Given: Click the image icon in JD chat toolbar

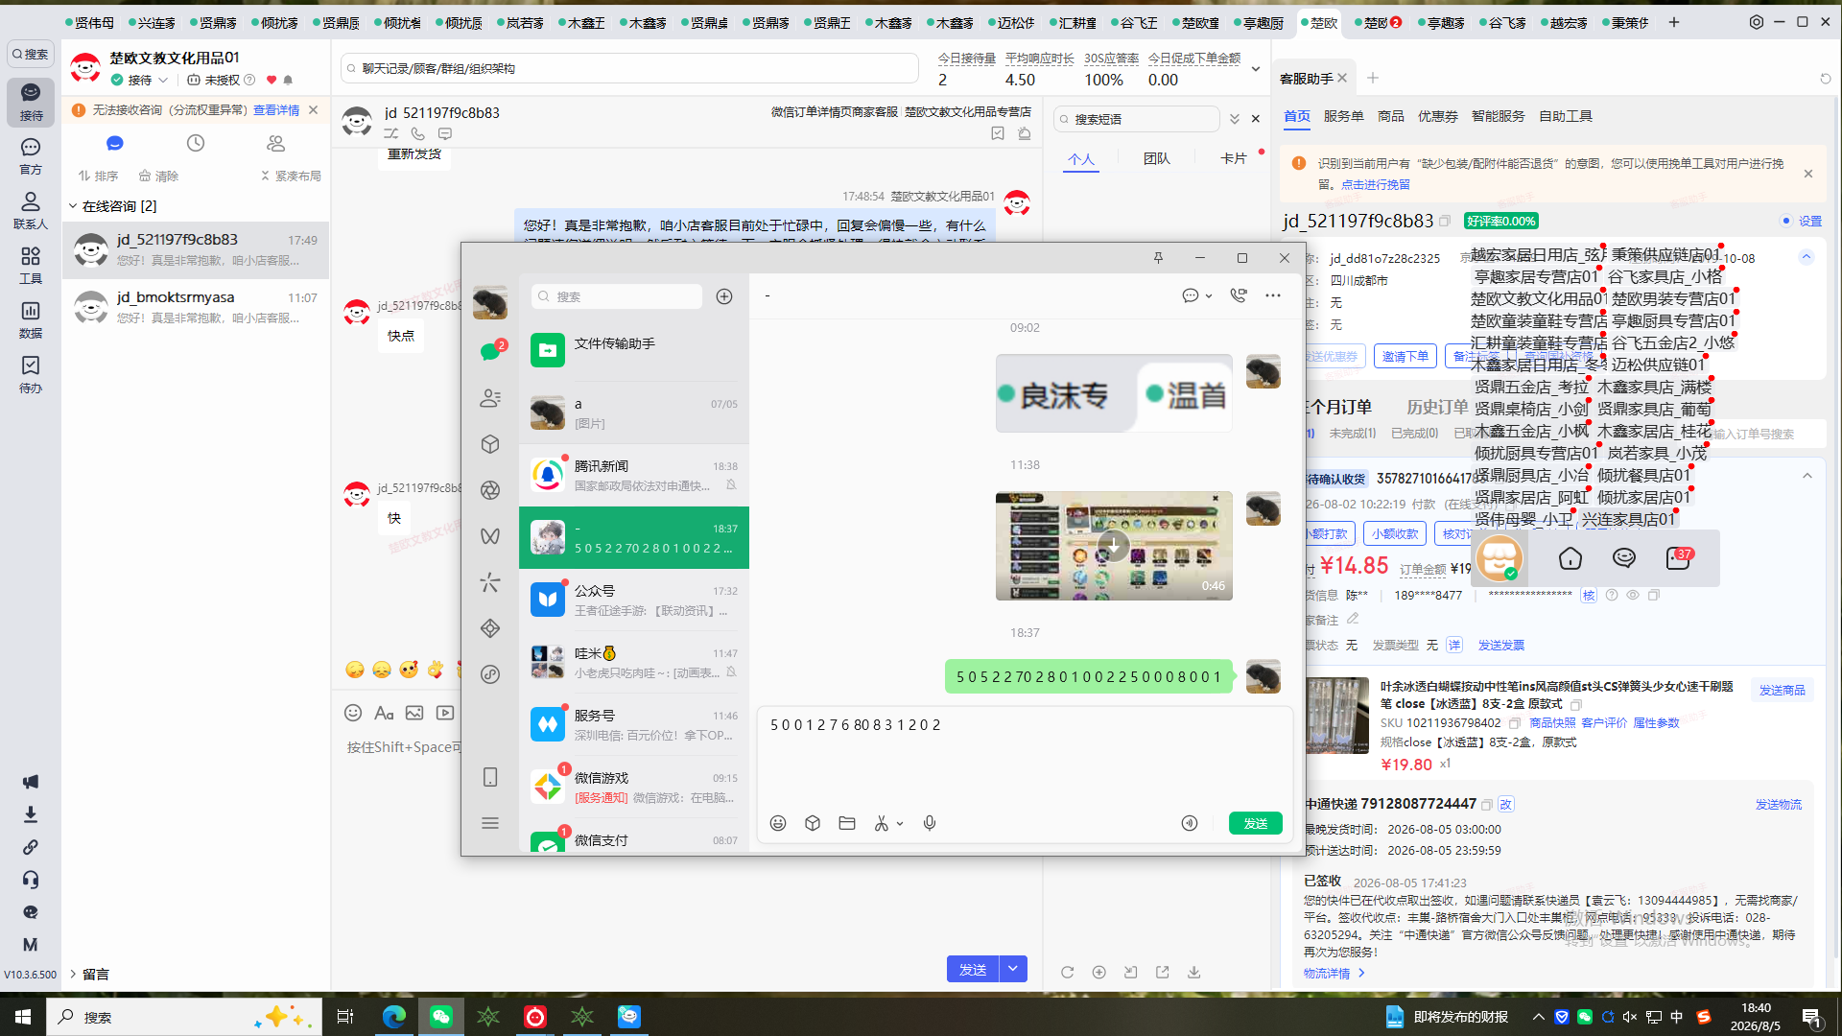Looking at the screenshot, I should (x=414, y=713).
